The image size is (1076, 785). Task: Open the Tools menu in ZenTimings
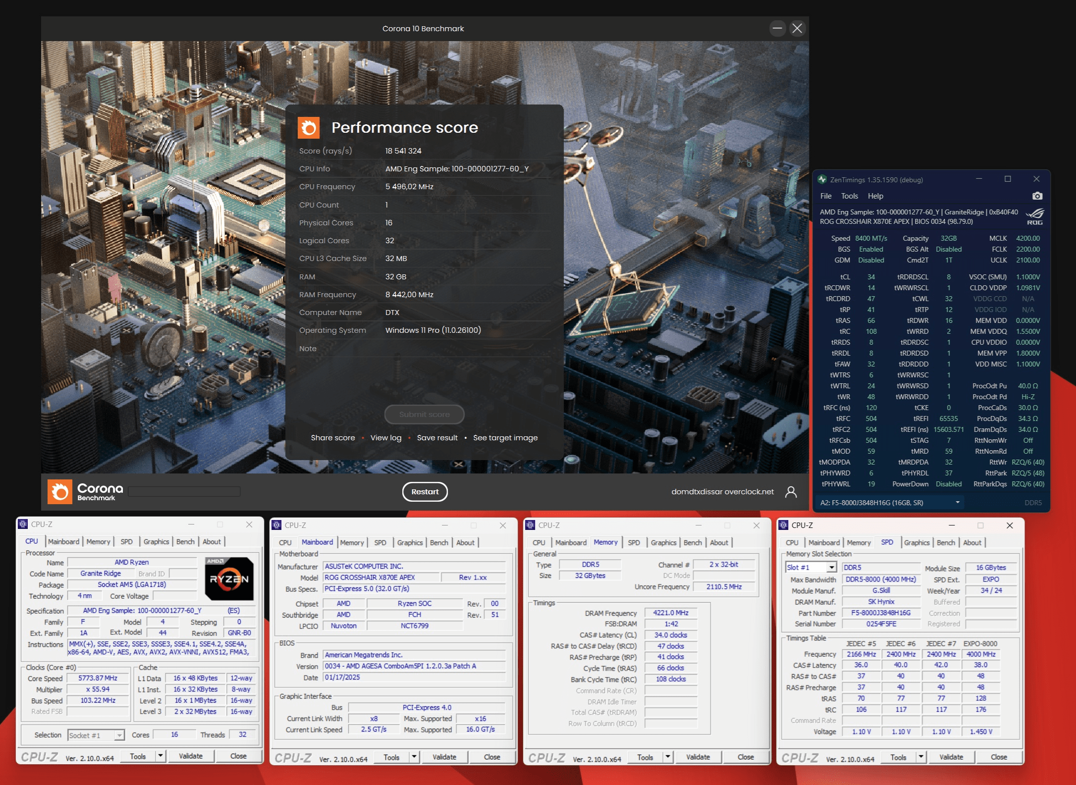[850, 196]
